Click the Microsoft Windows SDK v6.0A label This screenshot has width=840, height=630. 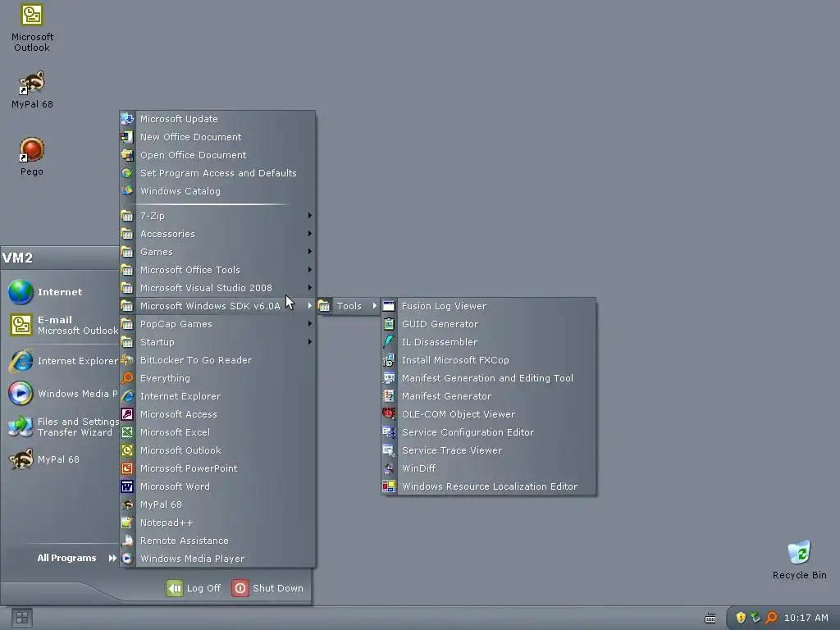point(210,306)
